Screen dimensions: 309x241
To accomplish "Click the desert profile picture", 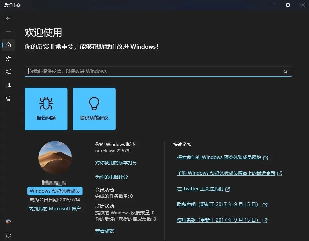I will (55, 158).
